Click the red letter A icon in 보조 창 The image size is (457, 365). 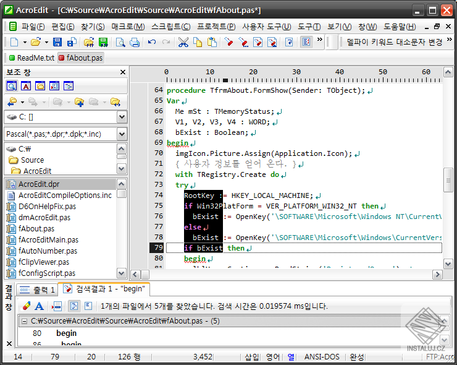click(26, 86)
